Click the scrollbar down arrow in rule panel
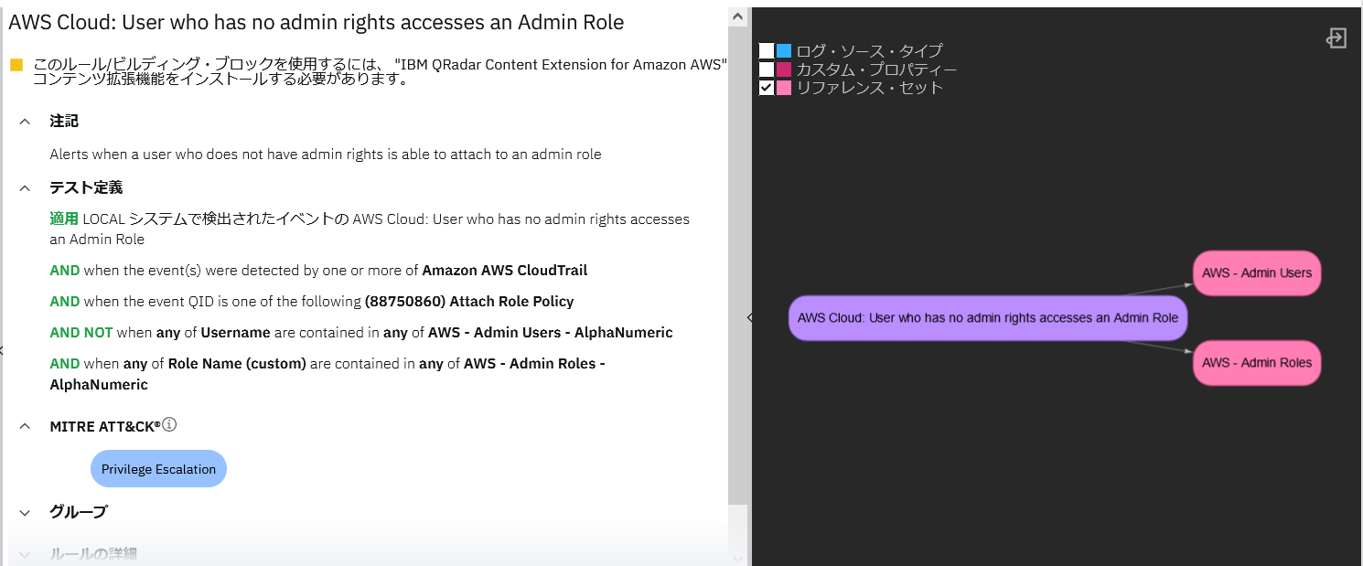This screenshot has width=1363, height=566. (737, 557)
